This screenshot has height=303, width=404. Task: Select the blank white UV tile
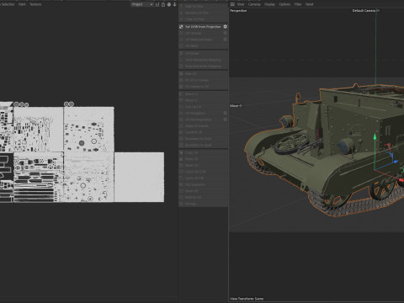point(139,177)
